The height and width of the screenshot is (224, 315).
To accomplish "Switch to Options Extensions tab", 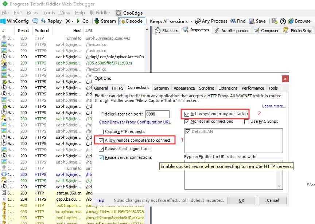I will [x=228, y=88].
